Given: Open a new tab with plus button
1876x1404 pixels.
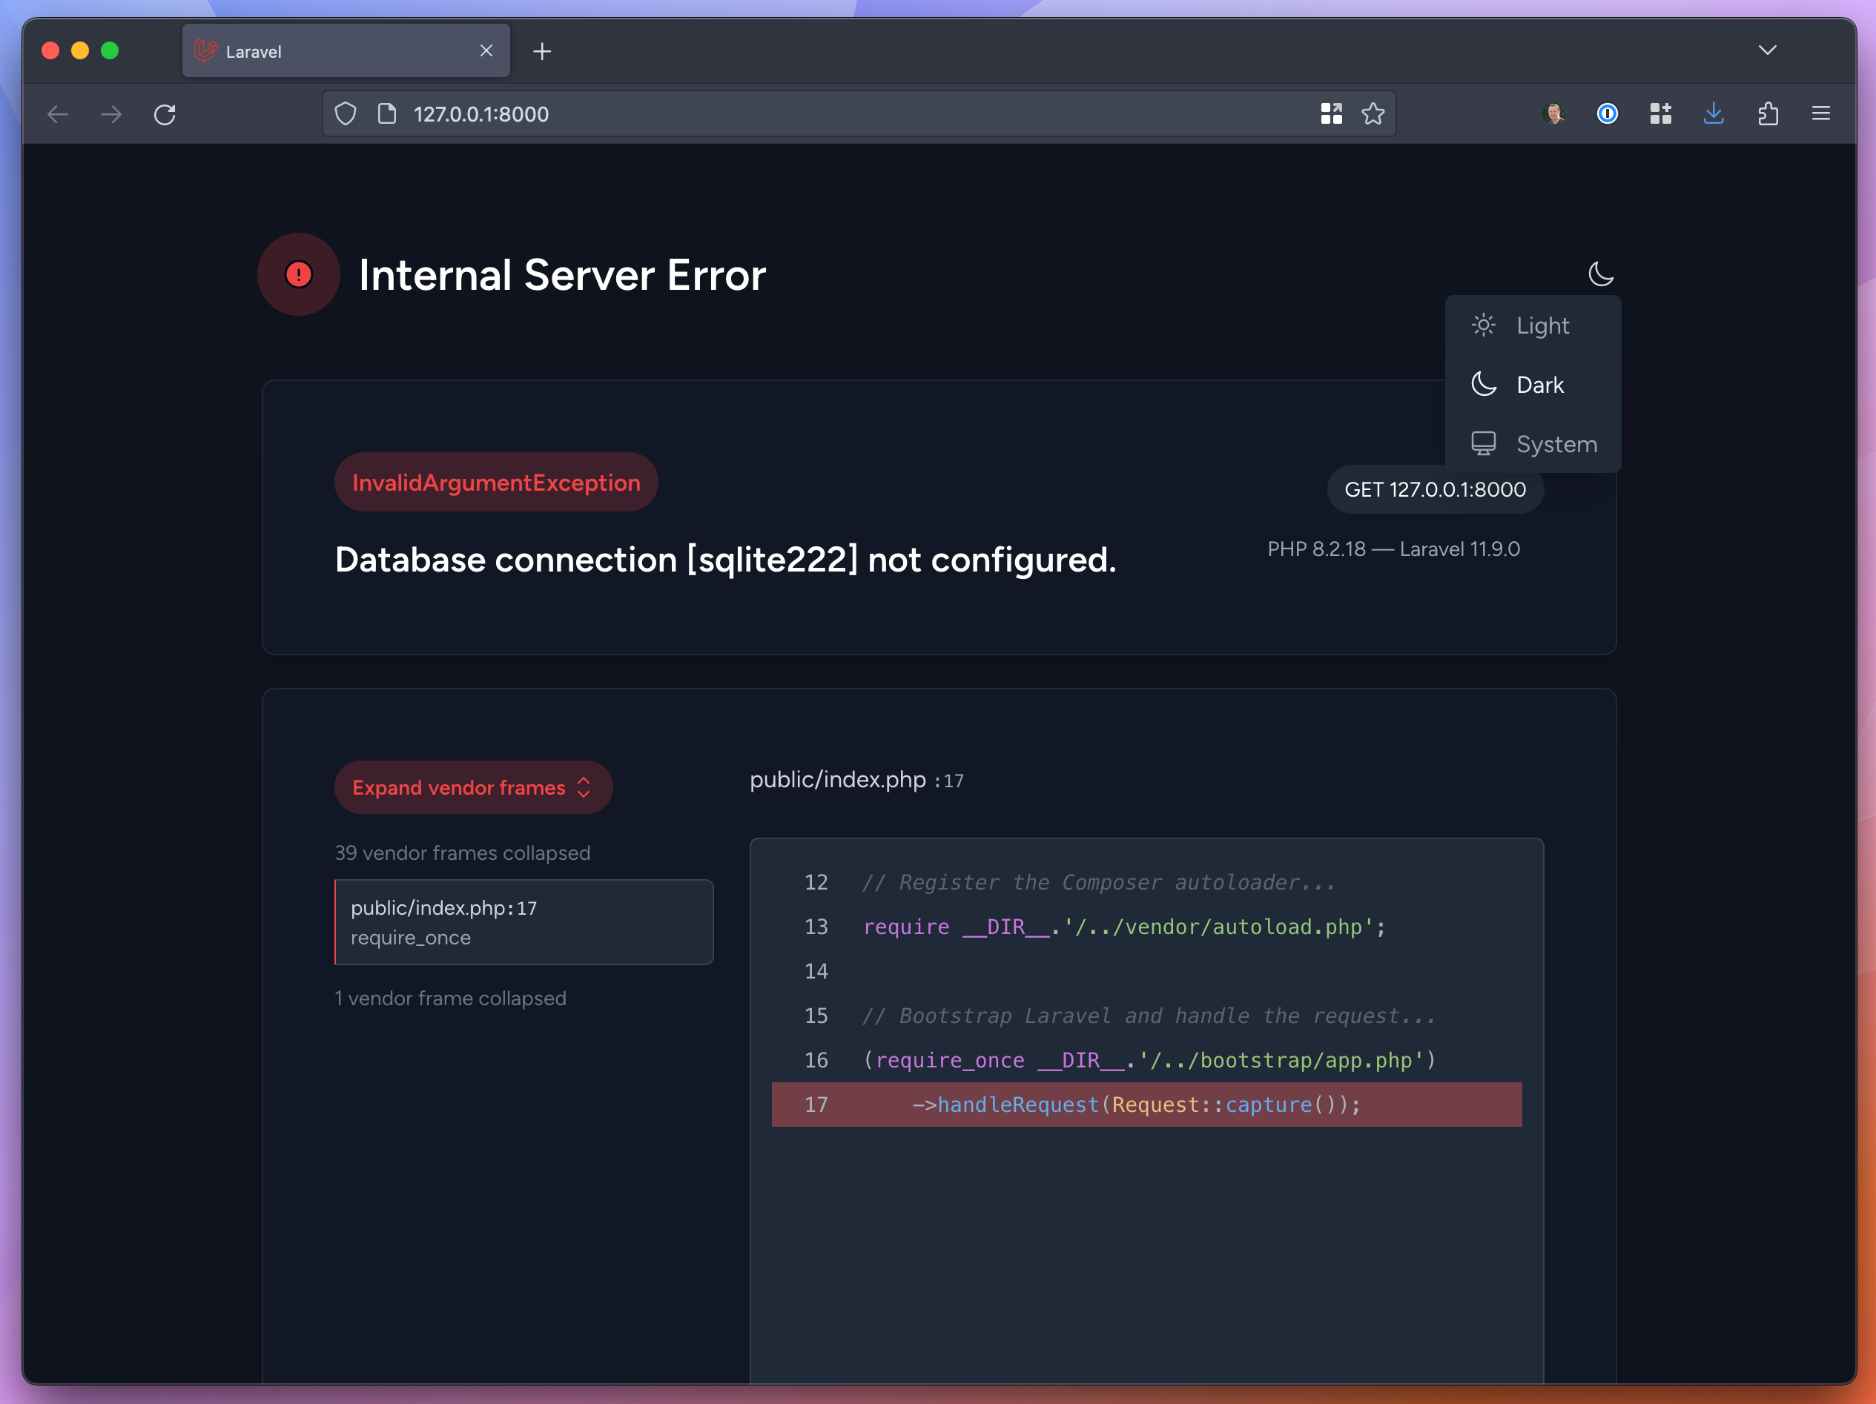Looking at the screenshot, I should coord(542,52).
